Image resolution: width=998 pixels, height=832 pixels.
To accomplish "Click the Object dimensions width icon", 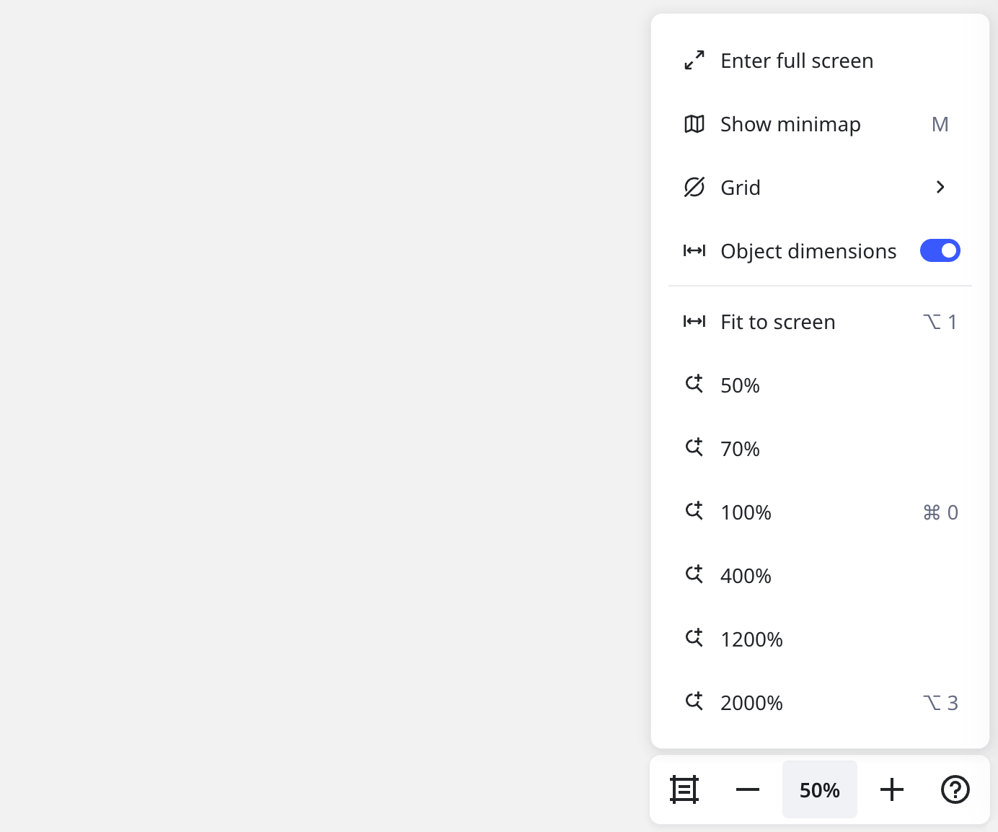I will pos(694,250).
